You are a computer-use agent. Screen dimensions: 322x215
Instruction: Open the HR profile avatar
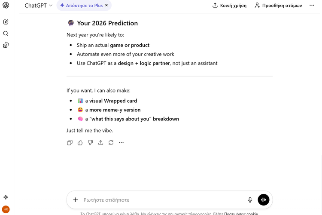(x=6, y=209)
